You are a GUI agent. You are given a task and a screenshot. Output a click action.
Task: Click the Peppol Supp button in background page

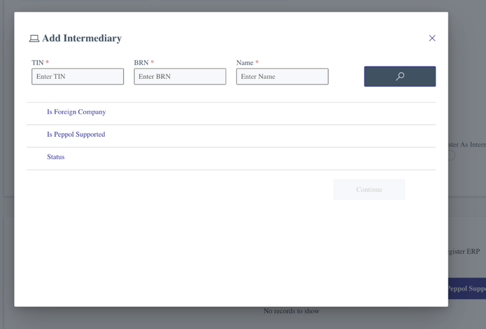click(467, 288)
